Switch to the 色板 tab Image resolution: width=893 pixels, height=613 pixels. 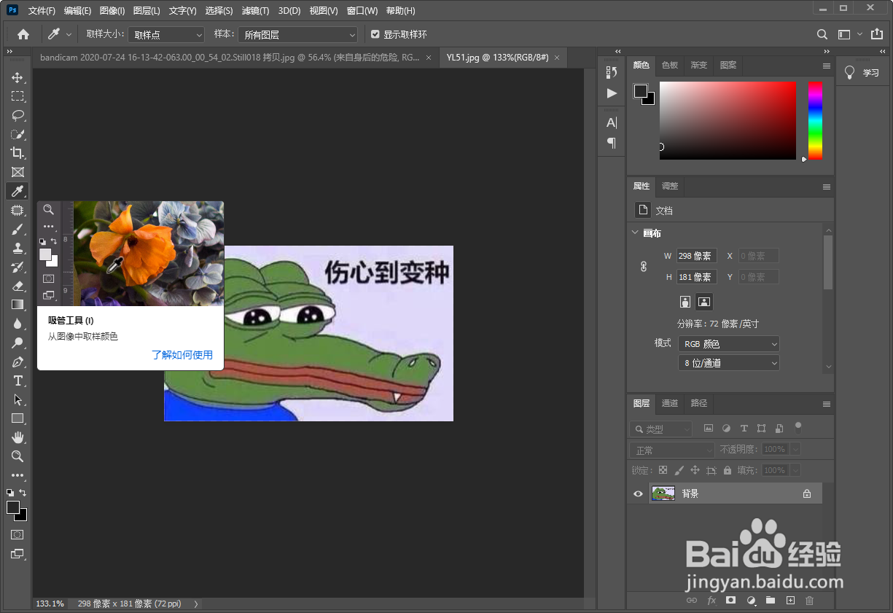pyautogui.click(x=670, y=65)
